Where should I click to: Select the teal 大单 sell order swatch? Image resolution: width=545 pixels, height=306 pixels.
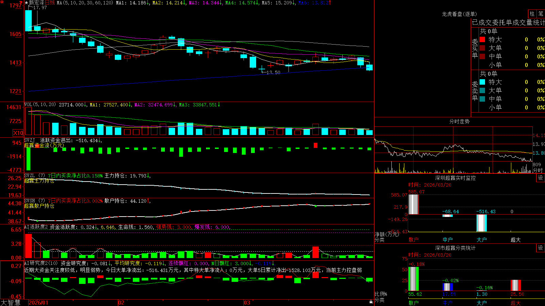tap(482, 90)
